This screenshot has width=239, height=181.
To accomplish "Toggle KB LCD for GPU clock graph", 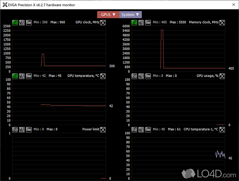I will (x=22, y=23).
